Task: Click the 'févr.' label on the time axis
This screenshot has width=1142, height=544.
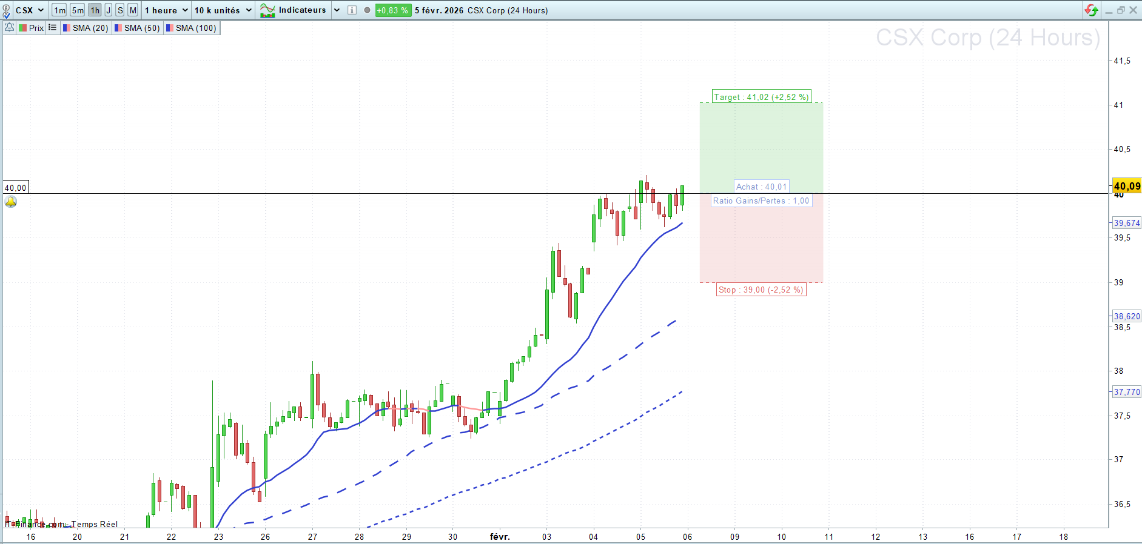Action: [x=500, y=536]
